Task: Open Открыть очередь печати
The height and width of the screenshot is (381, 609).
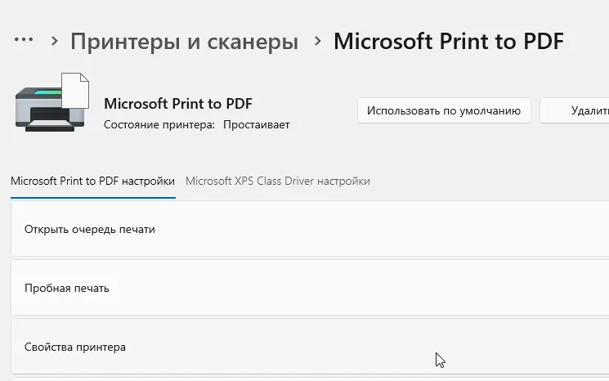Action: coord(310,229)
